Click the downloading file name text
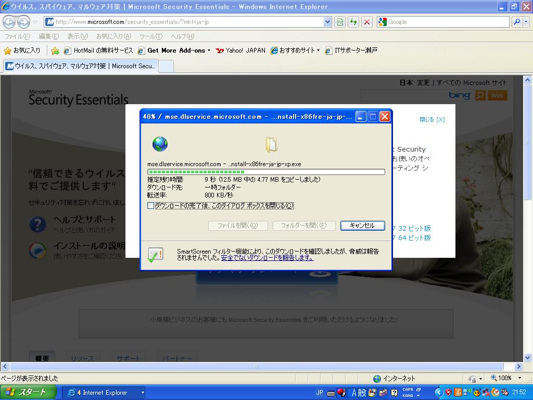The width and height of the screenshot is (533, 400). coord(224,164)
